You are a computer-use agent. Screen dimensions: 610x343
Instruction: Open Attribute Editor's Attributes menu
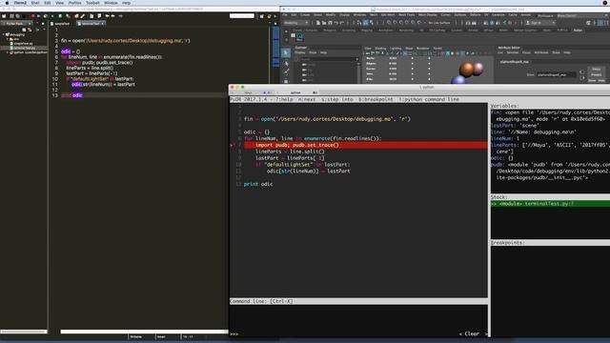541,52
